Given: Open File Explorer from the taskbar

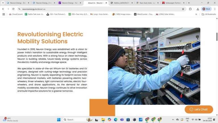Looking at the screenshot, I should coord(103,120).
